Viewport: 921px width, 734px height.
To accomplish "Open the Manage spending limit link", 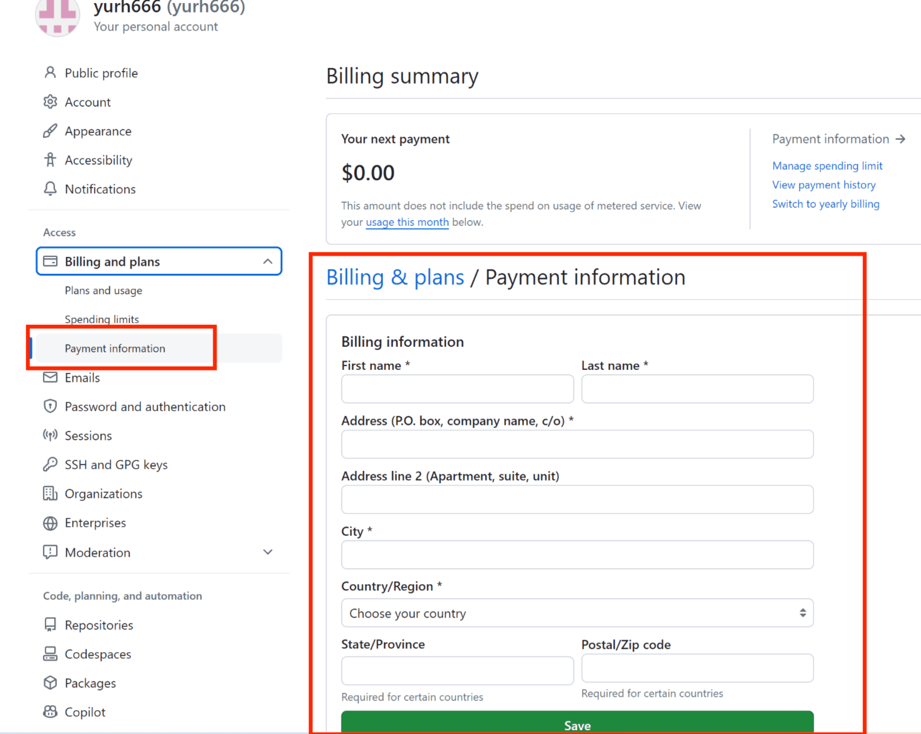I will point(827,166).
